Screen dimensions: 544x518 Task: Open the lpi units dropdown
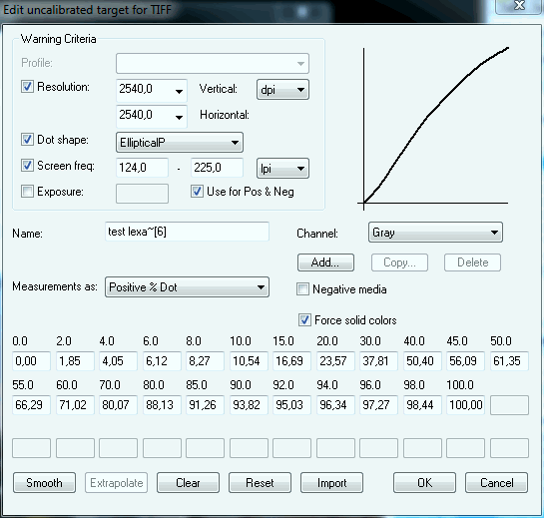click(282, 169)
